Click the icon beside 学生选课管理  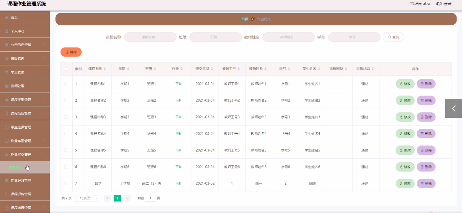pos(7,127)
